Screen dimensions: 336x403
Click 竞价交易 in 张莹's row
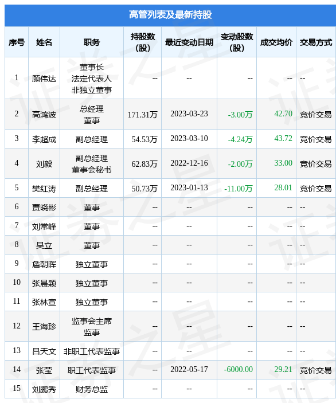pyautogui.click(x=316, y=370)
